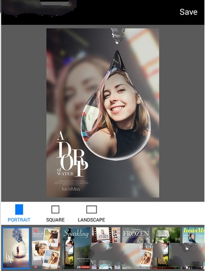Switch to the LANDSCAPE label tab

pyautogui.click(x=91, y=220)
